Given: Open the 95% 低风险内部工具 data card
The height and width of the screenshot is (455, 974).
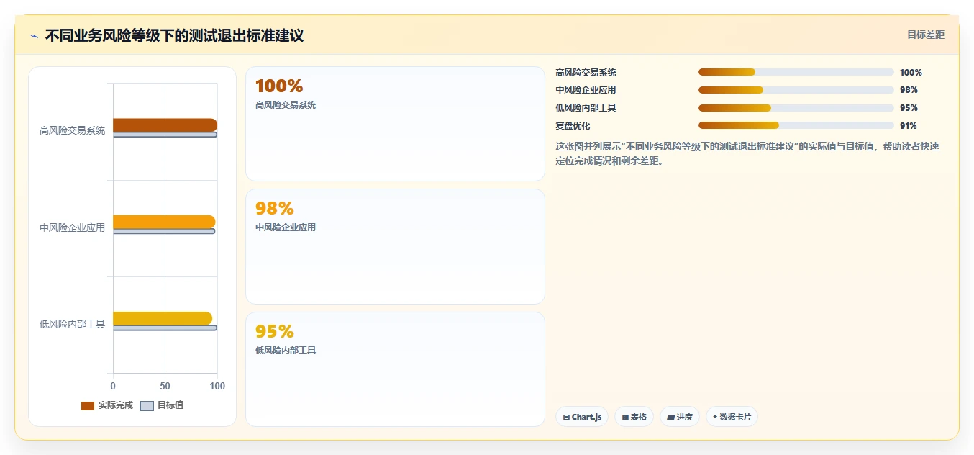Looking at the screenshot, I should pyautogui.click(x=395, y=369).
